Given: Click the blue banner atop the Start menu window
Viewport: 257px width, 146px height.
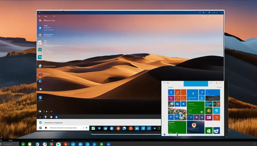Looking at the screenshot, I should 196,84.
